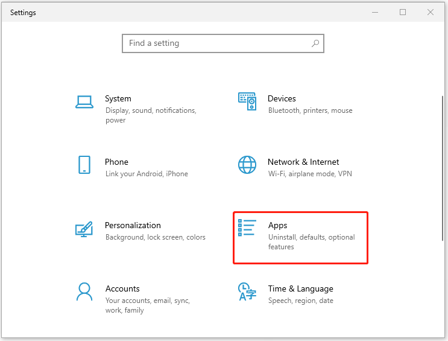Focus the "Find a setting" search field

217,43
